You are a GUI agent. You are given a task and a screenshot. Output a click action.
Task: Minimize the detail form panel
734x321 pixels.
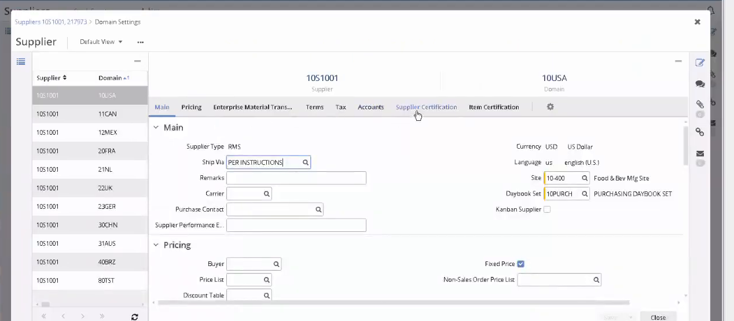[x=678, y=61]
